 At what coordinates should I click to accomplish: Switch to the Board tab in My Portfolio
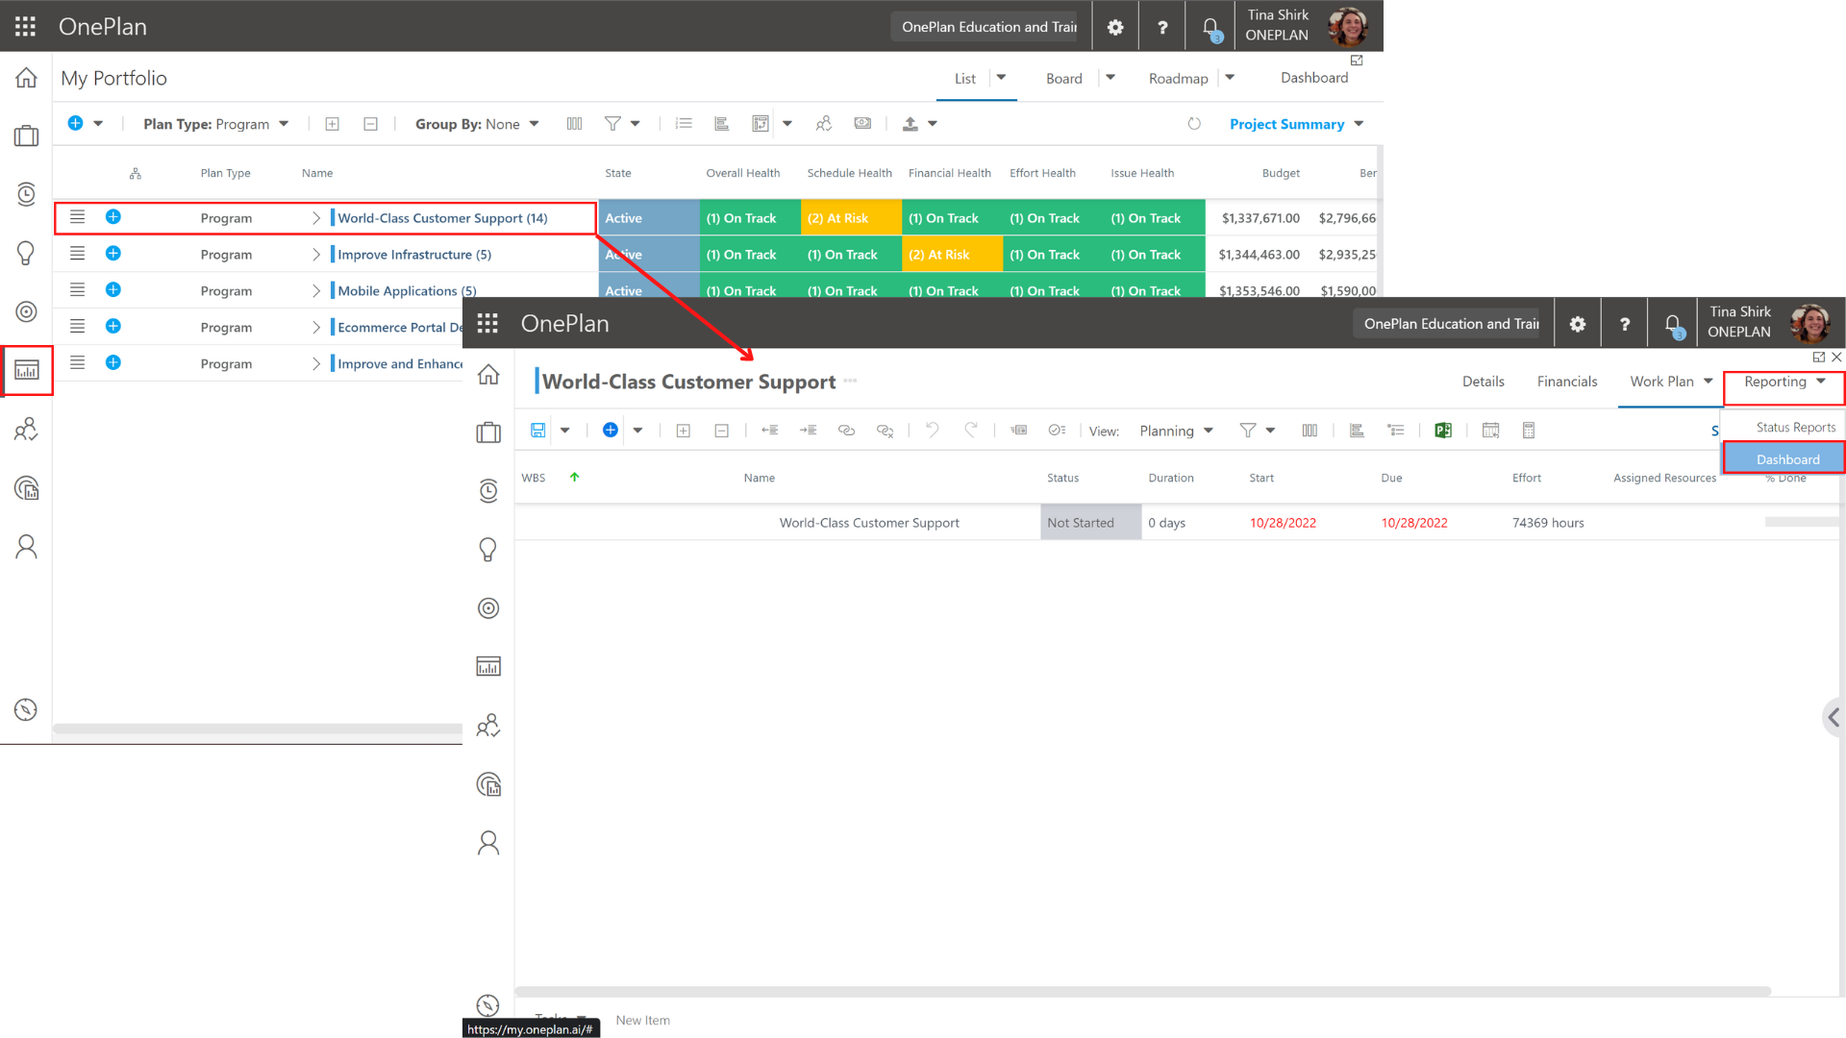[x=1064, y=79]
